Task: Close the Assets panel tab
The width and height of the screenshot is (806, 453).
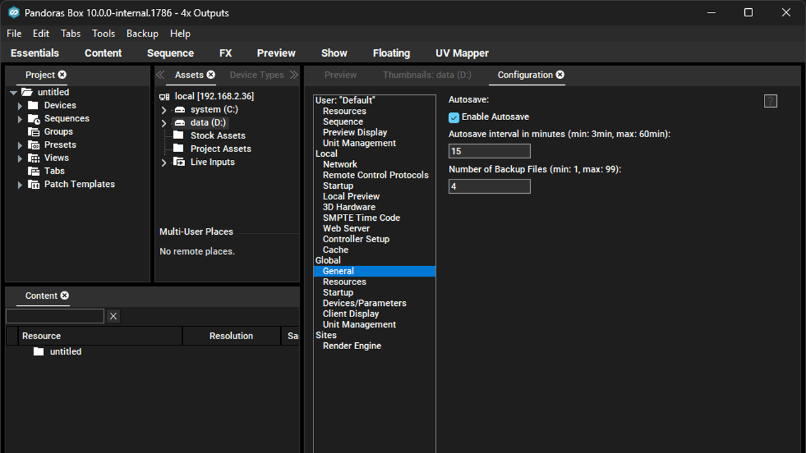Action: [x=211, y=75]
